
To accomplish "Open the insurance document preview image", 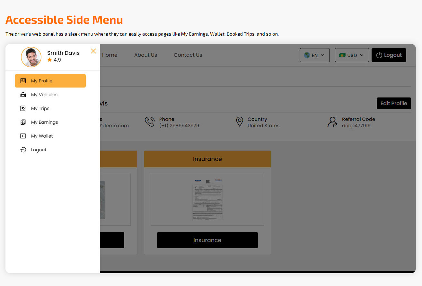I will point(207,199).
